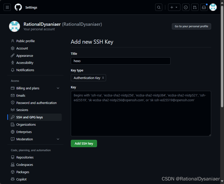Click the bell icon beside Notifications
The image size is (224, 184).
[13, 70]
